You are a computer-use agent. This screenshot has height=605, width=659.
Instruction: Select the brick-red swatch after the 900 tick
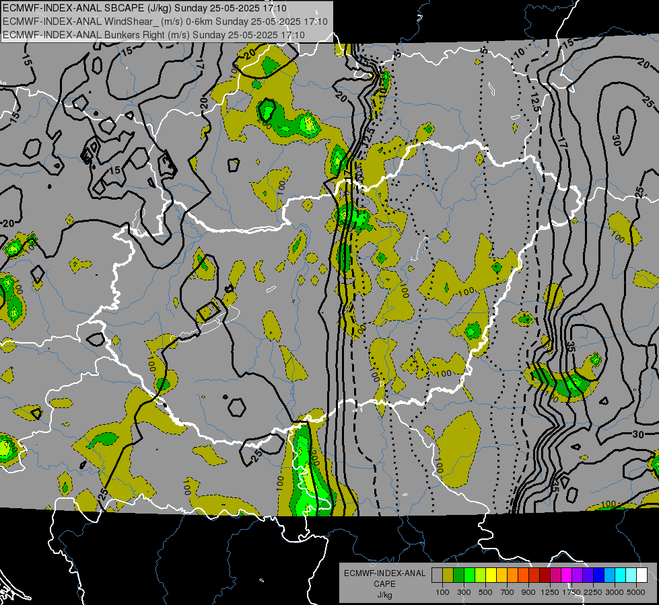tap(534, 575)
